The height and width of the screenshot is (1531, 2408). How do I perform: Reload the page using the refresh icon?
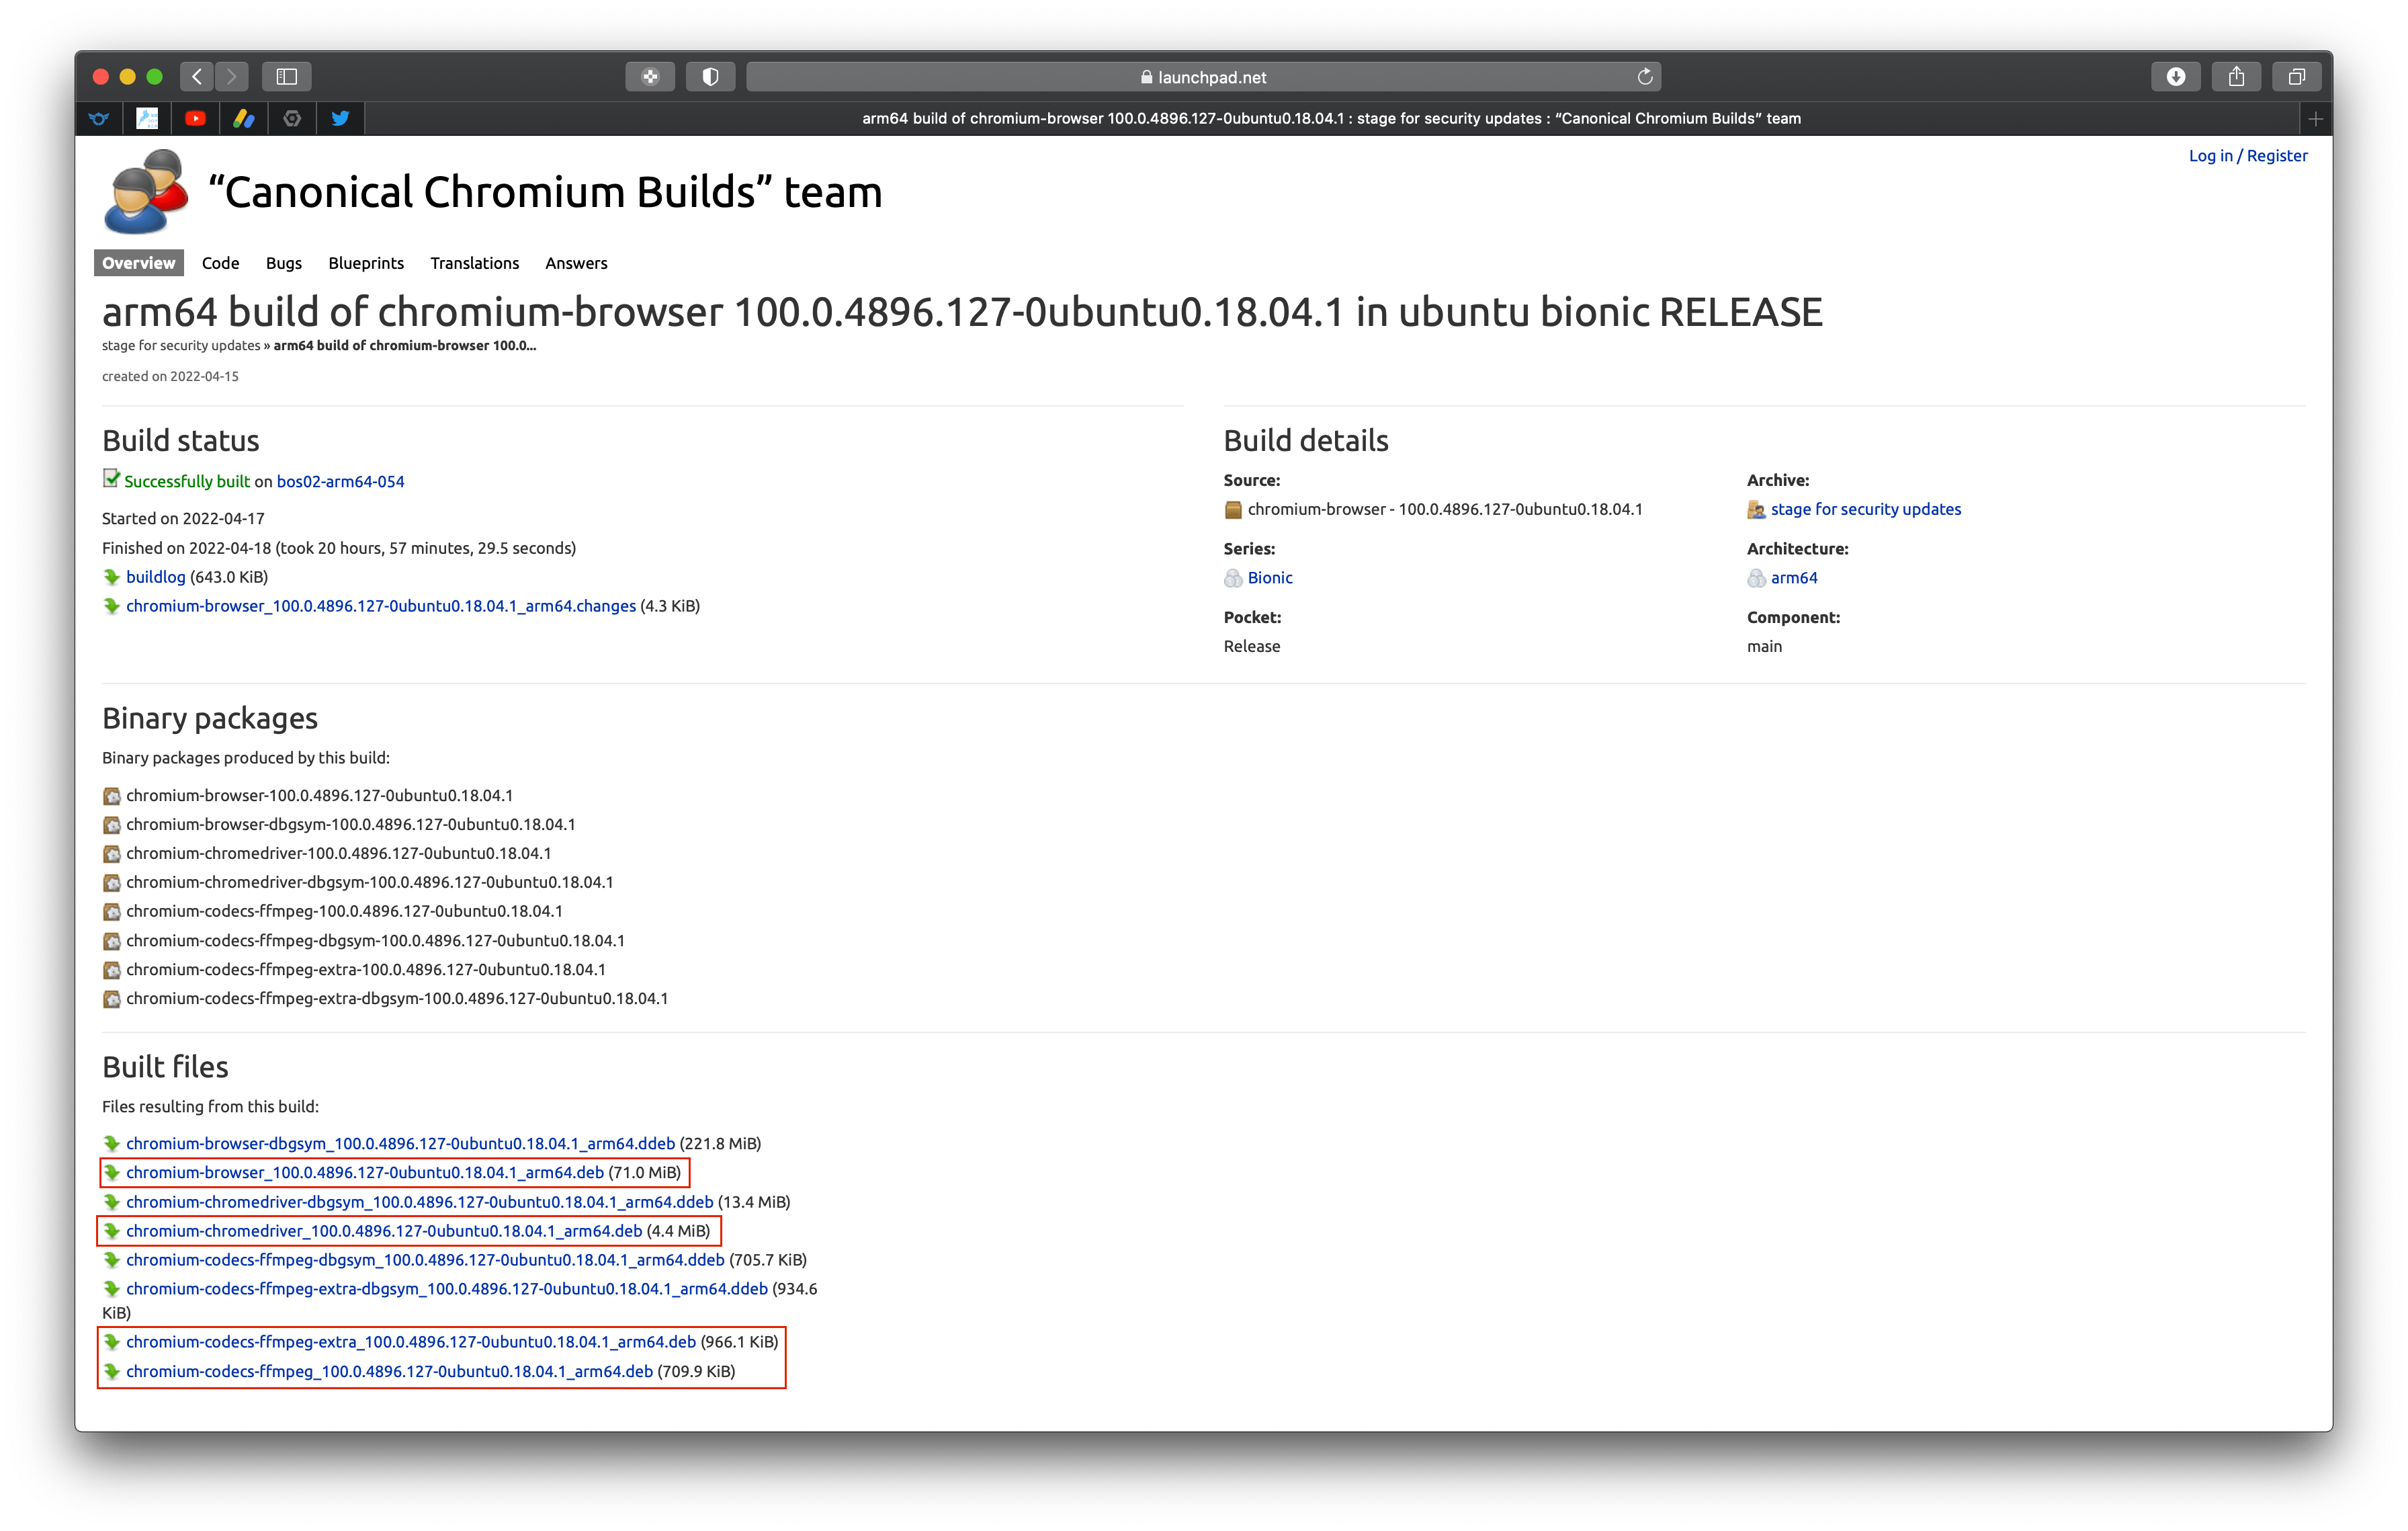[1644, 76]
